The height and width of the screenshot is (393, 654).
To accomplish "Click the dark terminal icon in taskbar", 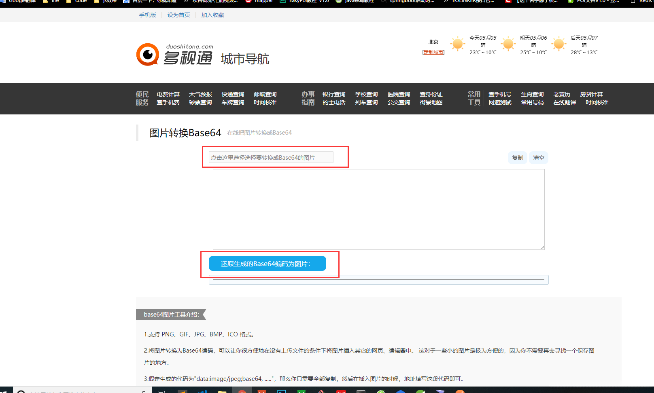I will (361, 391).
